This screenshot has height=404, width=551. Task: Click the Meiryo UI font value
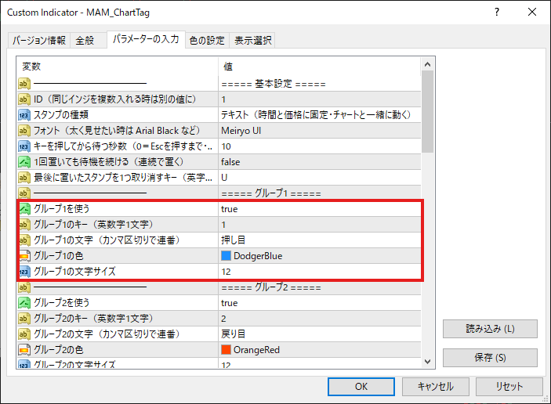click(x=320, y=131)
